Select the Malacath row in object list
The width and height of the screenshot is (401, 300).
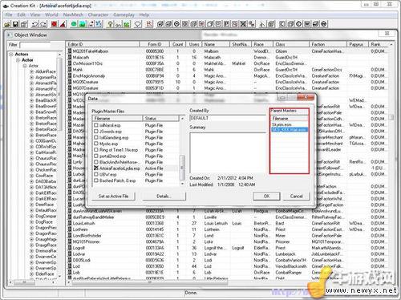click(227, 57)
